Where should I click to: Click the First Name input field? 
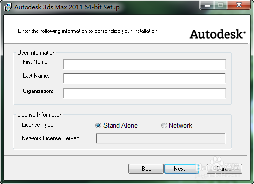(x=144, y=64)
